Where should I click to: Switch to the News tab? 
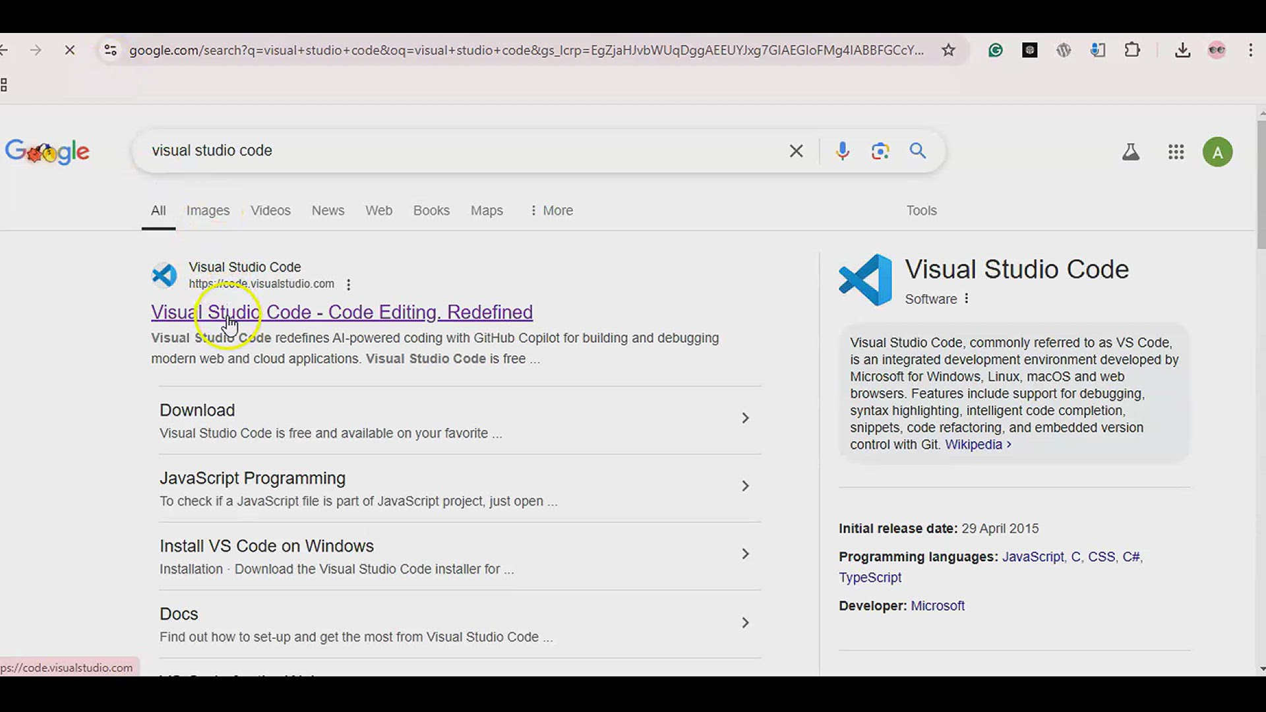pyautogui.click(x=328, y=210)
